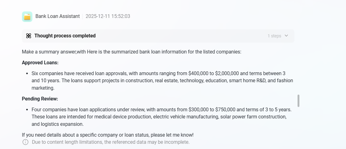Click the info icon beside limitation notice

[x=25, y=142]
